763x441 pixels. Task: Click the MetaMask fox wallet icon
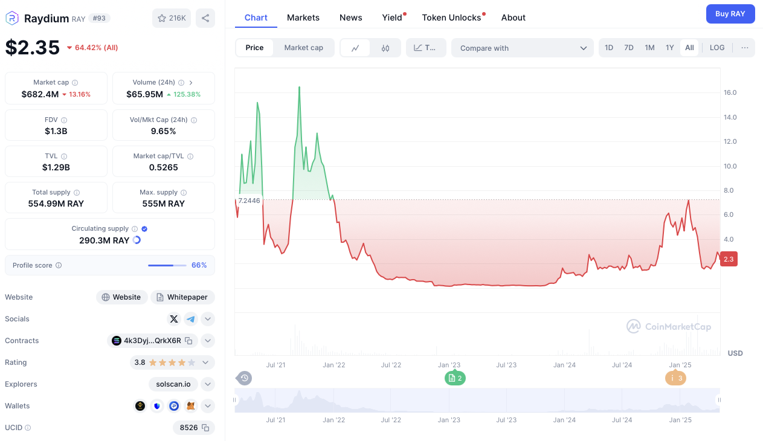191,406
